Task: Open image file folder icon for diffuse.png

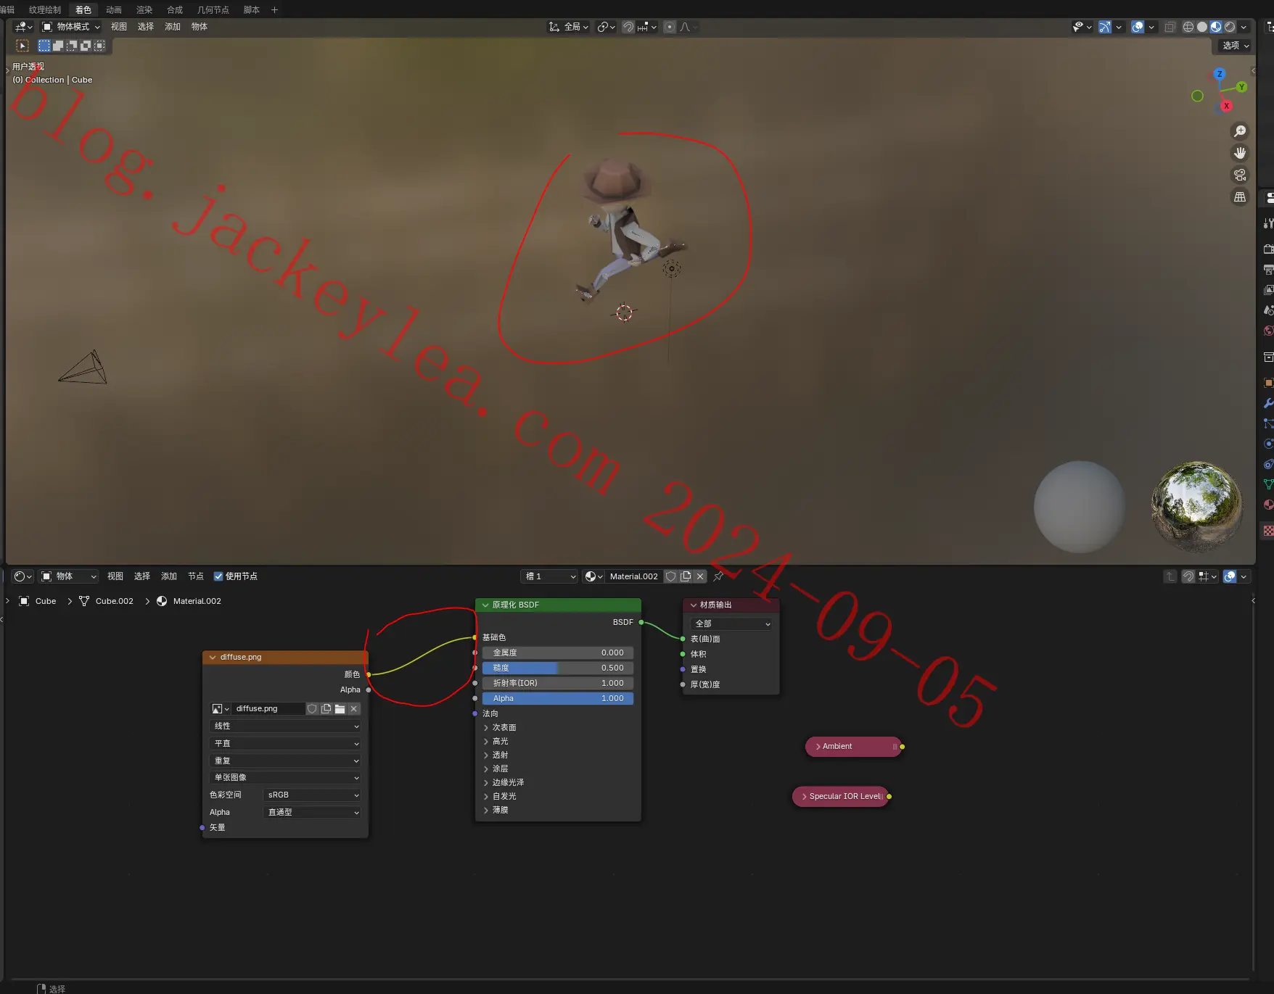Action: coord(340,708)
